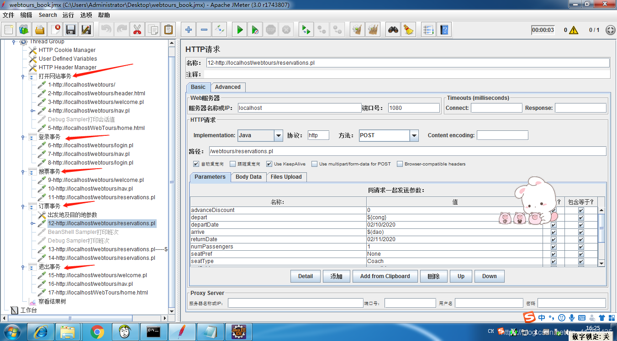Open Google Chrome from the taskbar

tap(97, 332)
